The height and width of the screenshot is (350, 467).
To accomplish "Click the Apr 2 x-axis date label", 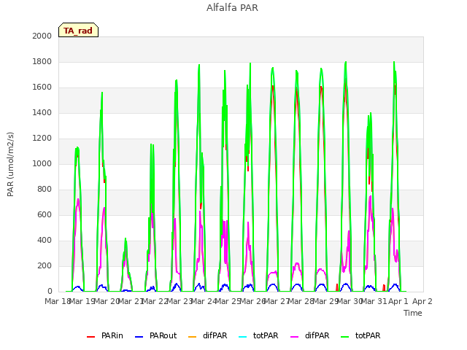I will click(422, 301).
